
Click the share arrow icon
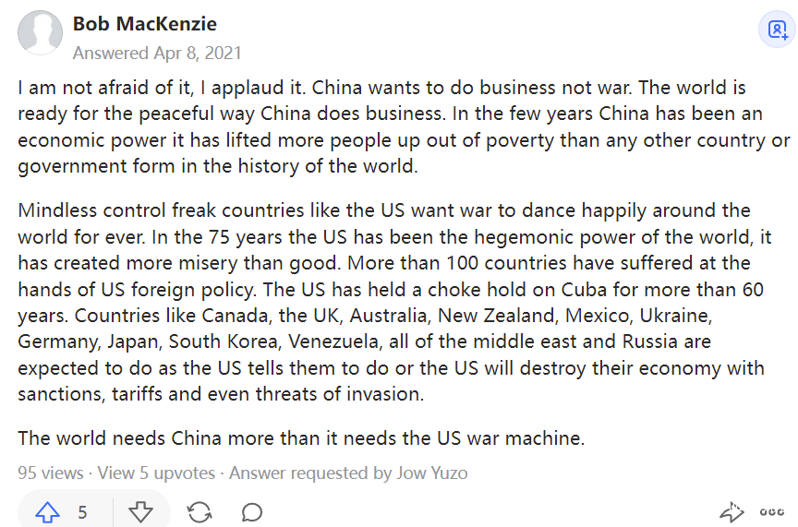pos(731,512)
